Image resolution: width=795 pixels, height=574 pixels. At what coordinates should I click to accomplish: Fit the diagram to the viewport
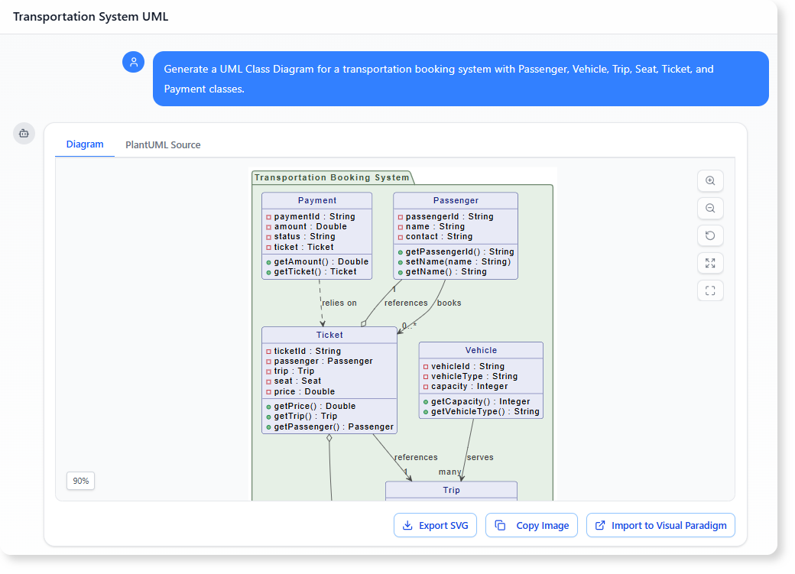coord(710,263)
